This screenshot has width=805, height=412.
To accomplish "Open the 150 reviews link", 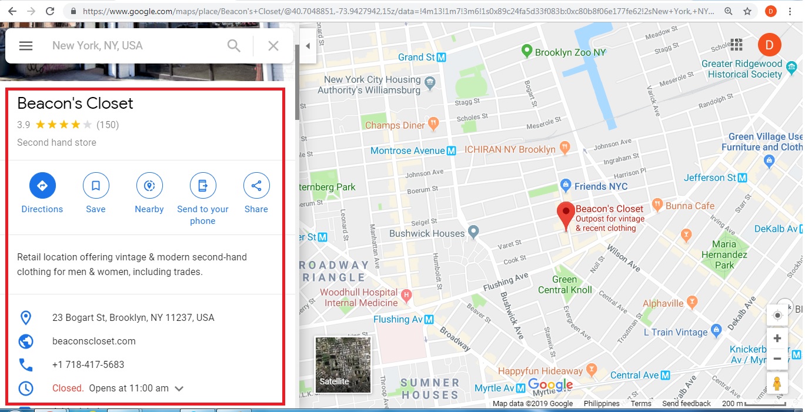I will [108, 125].
